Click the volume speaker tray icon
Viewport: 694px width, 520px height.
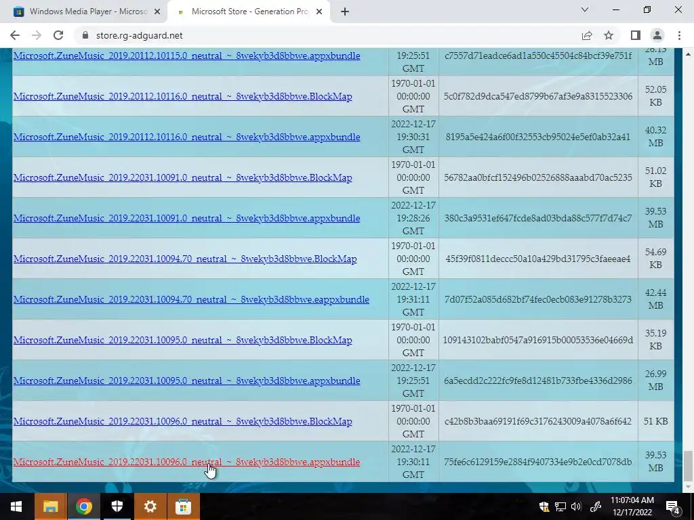click(x=576, y=506)
